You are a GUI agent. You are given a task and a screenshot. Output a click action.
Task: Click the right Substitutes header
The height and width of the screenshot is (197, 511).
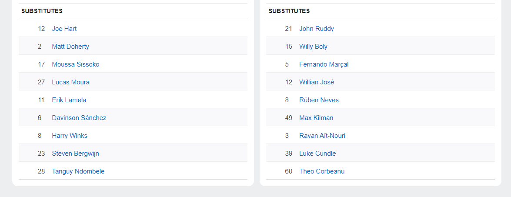(x=289, y=11)
